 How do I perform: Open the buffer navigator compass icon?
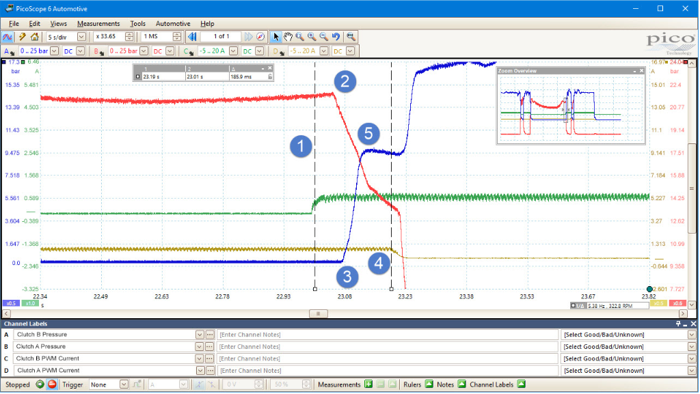(x=260, y=37)
